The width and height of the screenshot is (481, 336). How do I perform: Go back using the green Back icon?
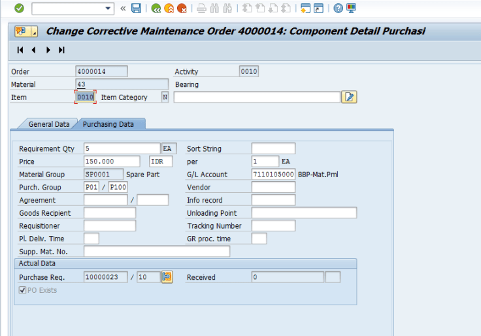(156, 8)
